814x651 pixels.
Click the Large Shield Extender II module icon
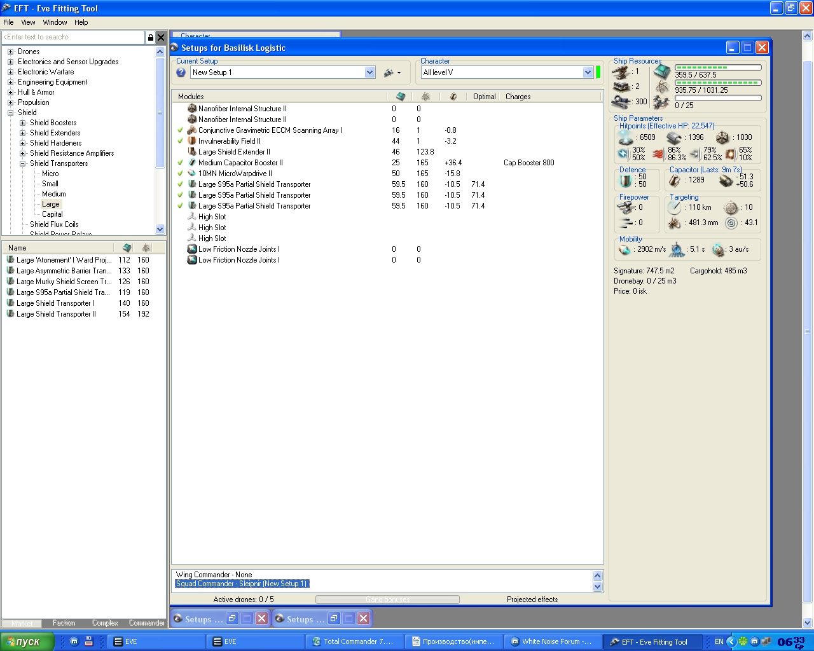[x=192, y=152]
